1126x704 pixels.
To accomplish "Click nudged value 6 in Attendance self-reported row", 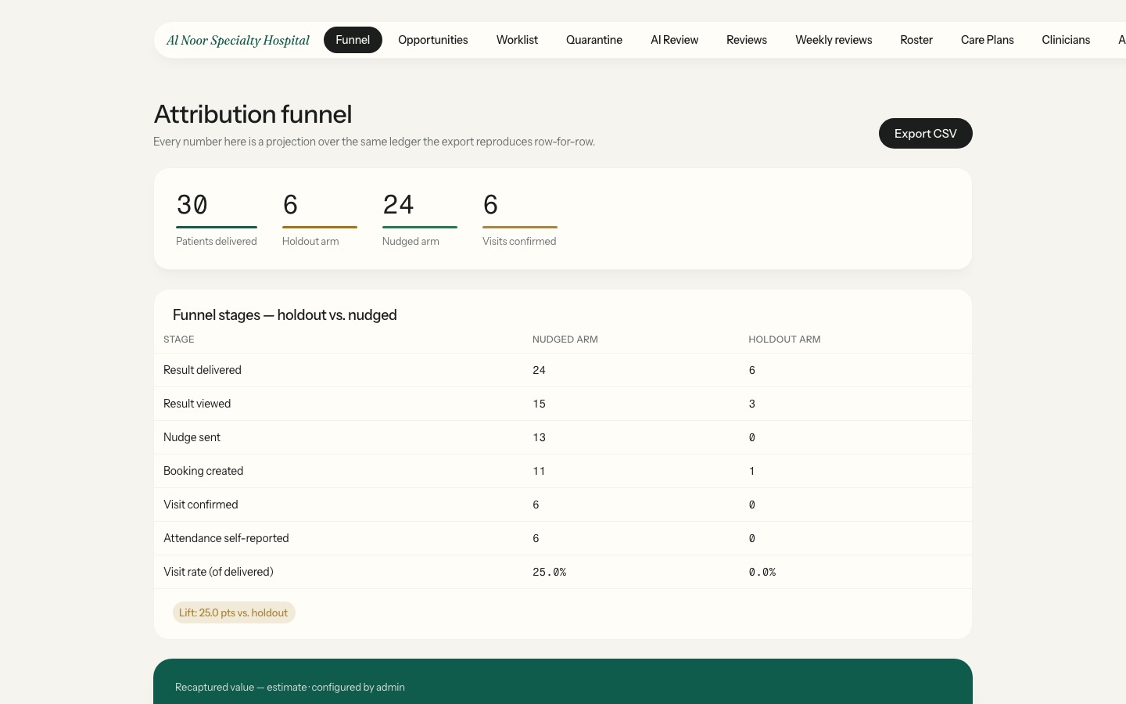I will pos(536,538).
